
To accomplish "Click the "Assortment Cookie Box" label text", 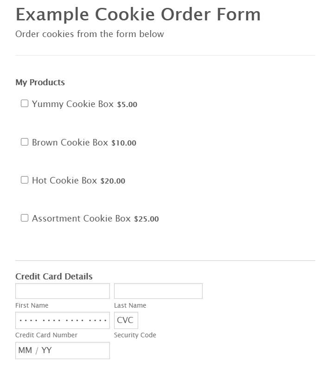I will point(81,218).
